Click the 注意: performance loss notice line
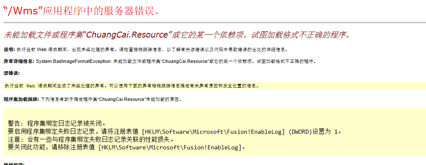Image resolution: width=426 pixels, height=165 pixels. tap(91, 140)
